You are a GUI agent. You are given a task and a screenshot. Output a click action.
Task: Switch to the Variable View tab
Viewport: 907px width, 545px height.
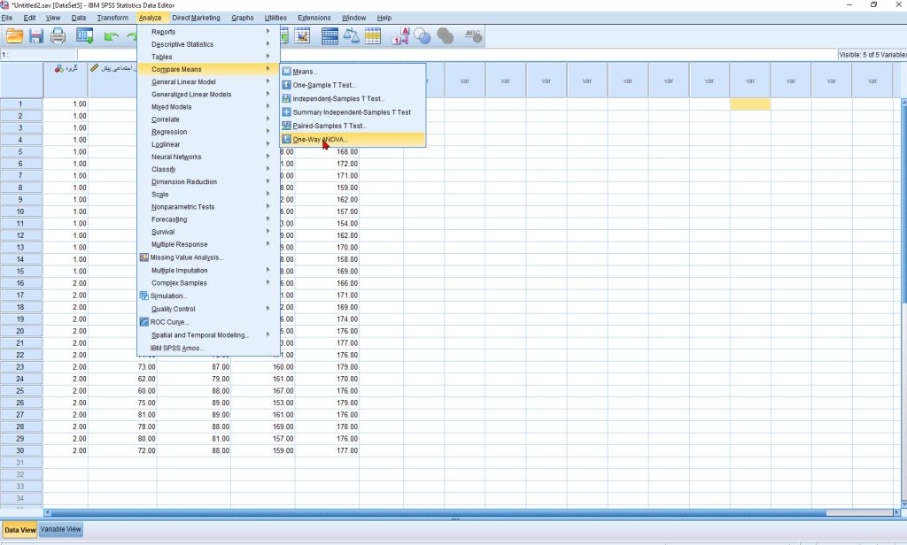coord(61,529)
